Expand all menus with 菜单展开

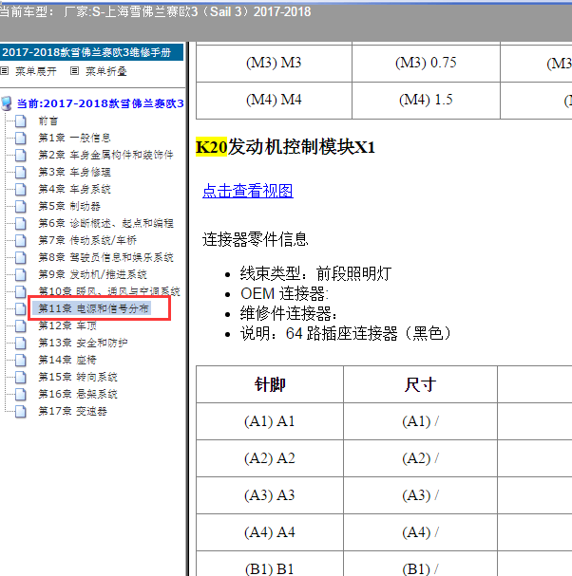pos(36,71)
